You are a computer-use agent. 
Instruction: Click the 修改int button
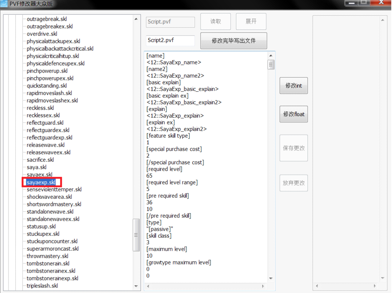(x=293, y=86)
